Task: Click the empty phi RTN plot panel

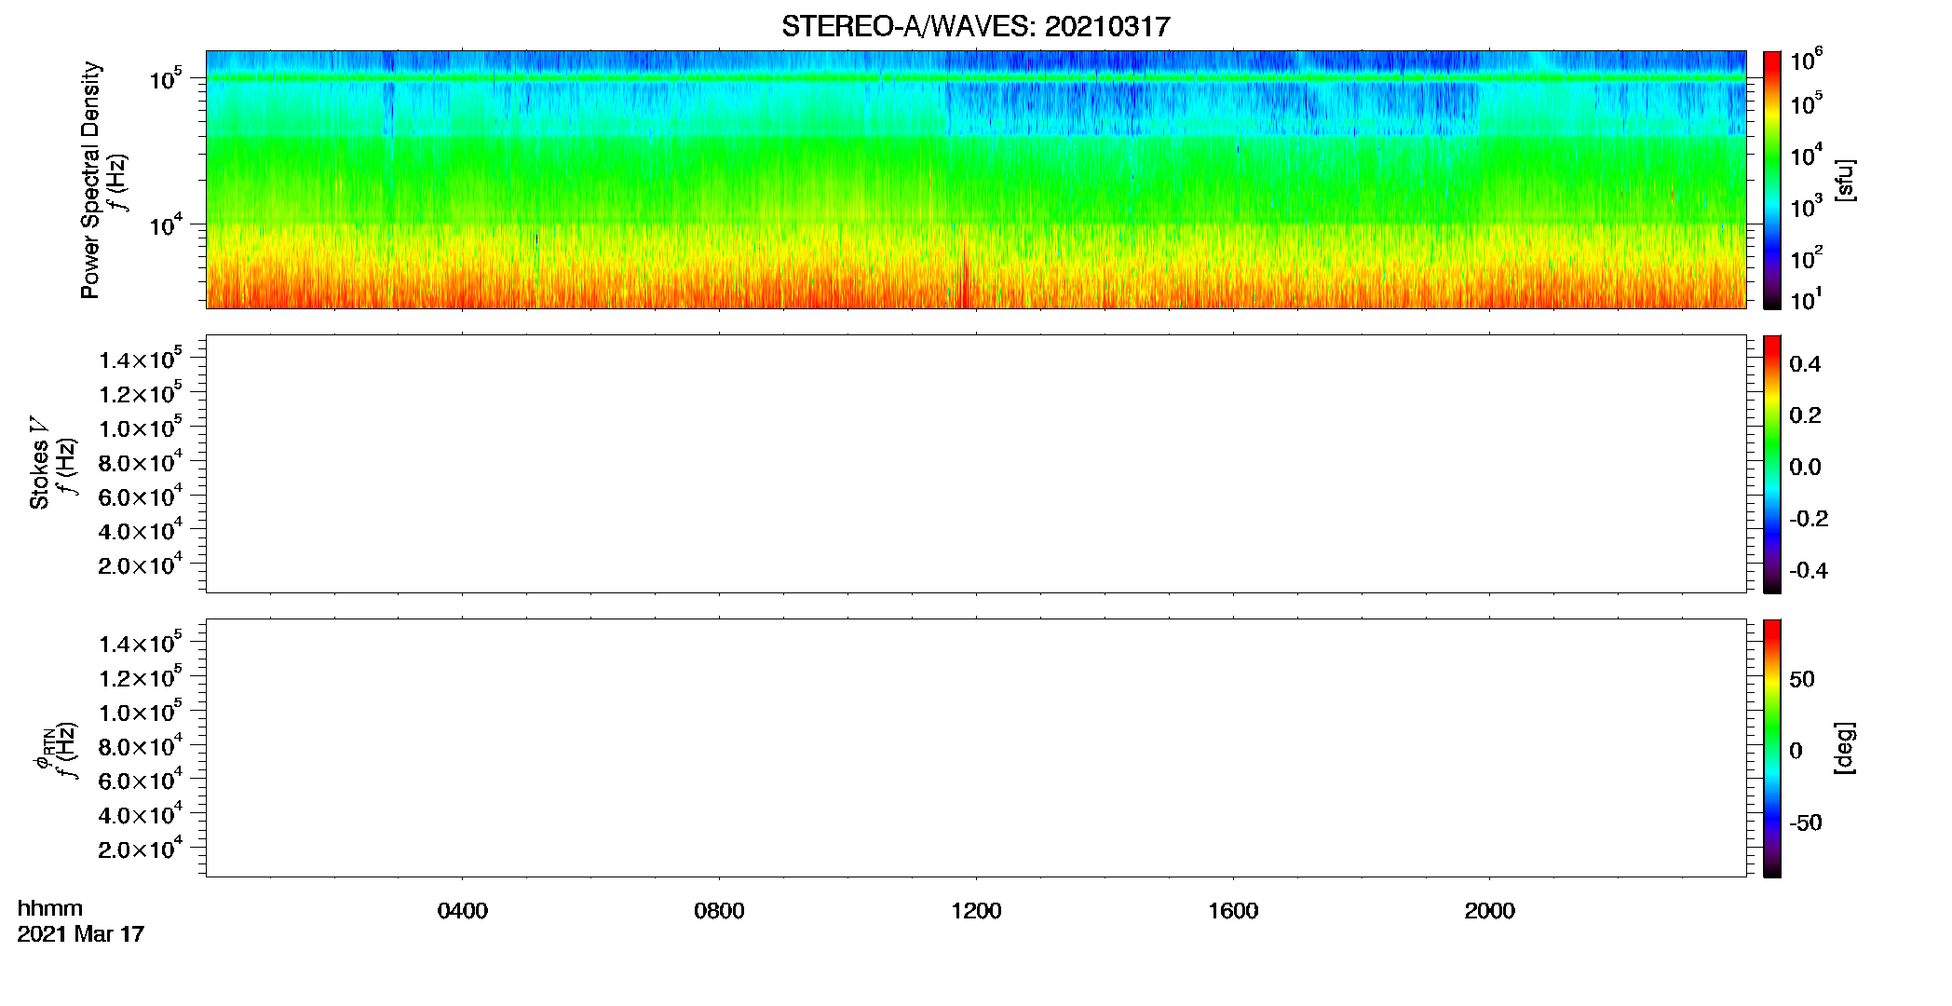Action: coord(976,748)
